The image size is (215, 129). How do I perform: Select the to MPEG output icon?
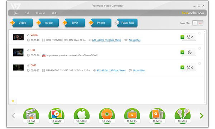[x=132, y=116]
